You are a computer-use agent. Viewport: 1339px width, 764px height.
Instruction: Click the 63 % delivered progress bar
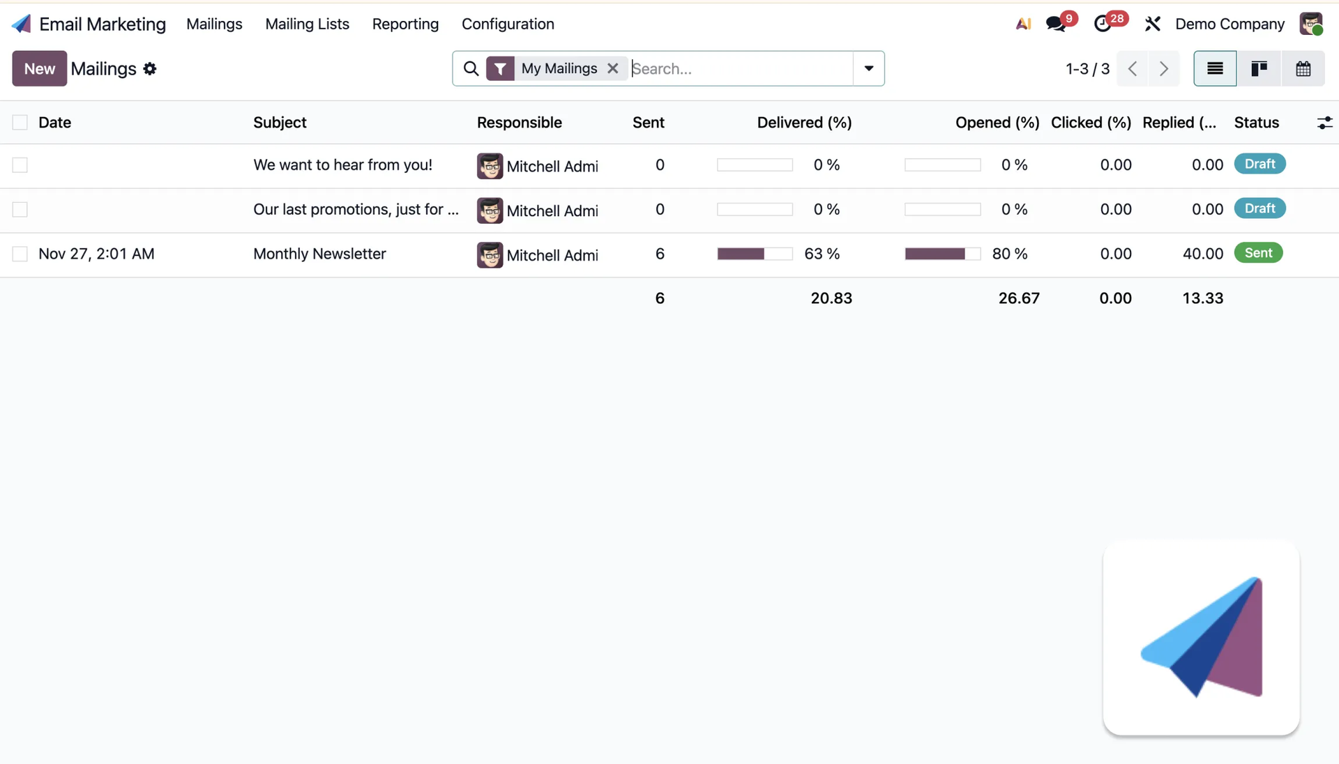click(755, 254)
